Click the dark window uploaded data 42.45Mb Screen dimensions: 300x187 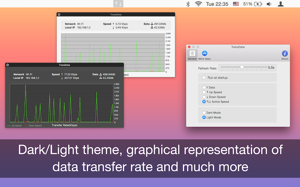(x=108, y=78)
